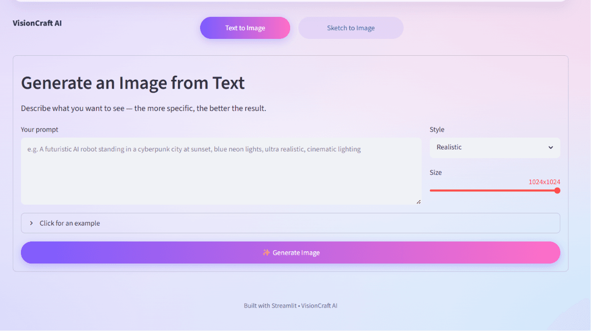
Task: Switch to the Sketch to Image tab
Action: pos(351,28)
